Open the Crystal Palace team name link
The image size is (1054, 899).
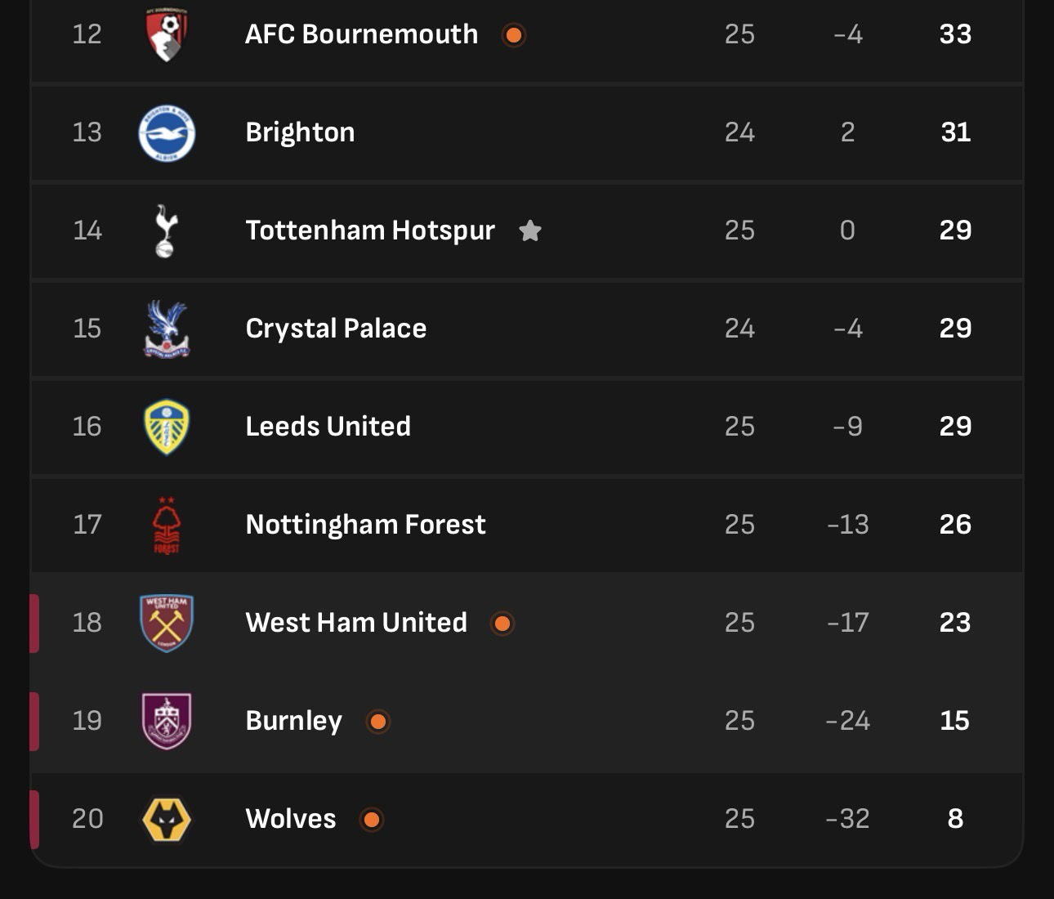coord(336,329)
